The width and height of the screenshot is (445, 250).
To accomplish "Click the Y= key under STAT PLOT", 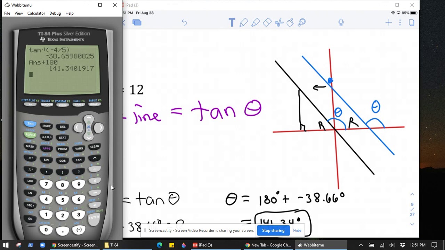I will click(x=30, y=104).
